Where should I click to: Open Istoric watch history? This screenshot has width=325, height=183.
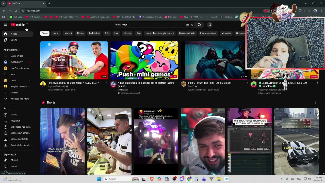(17, 115)
